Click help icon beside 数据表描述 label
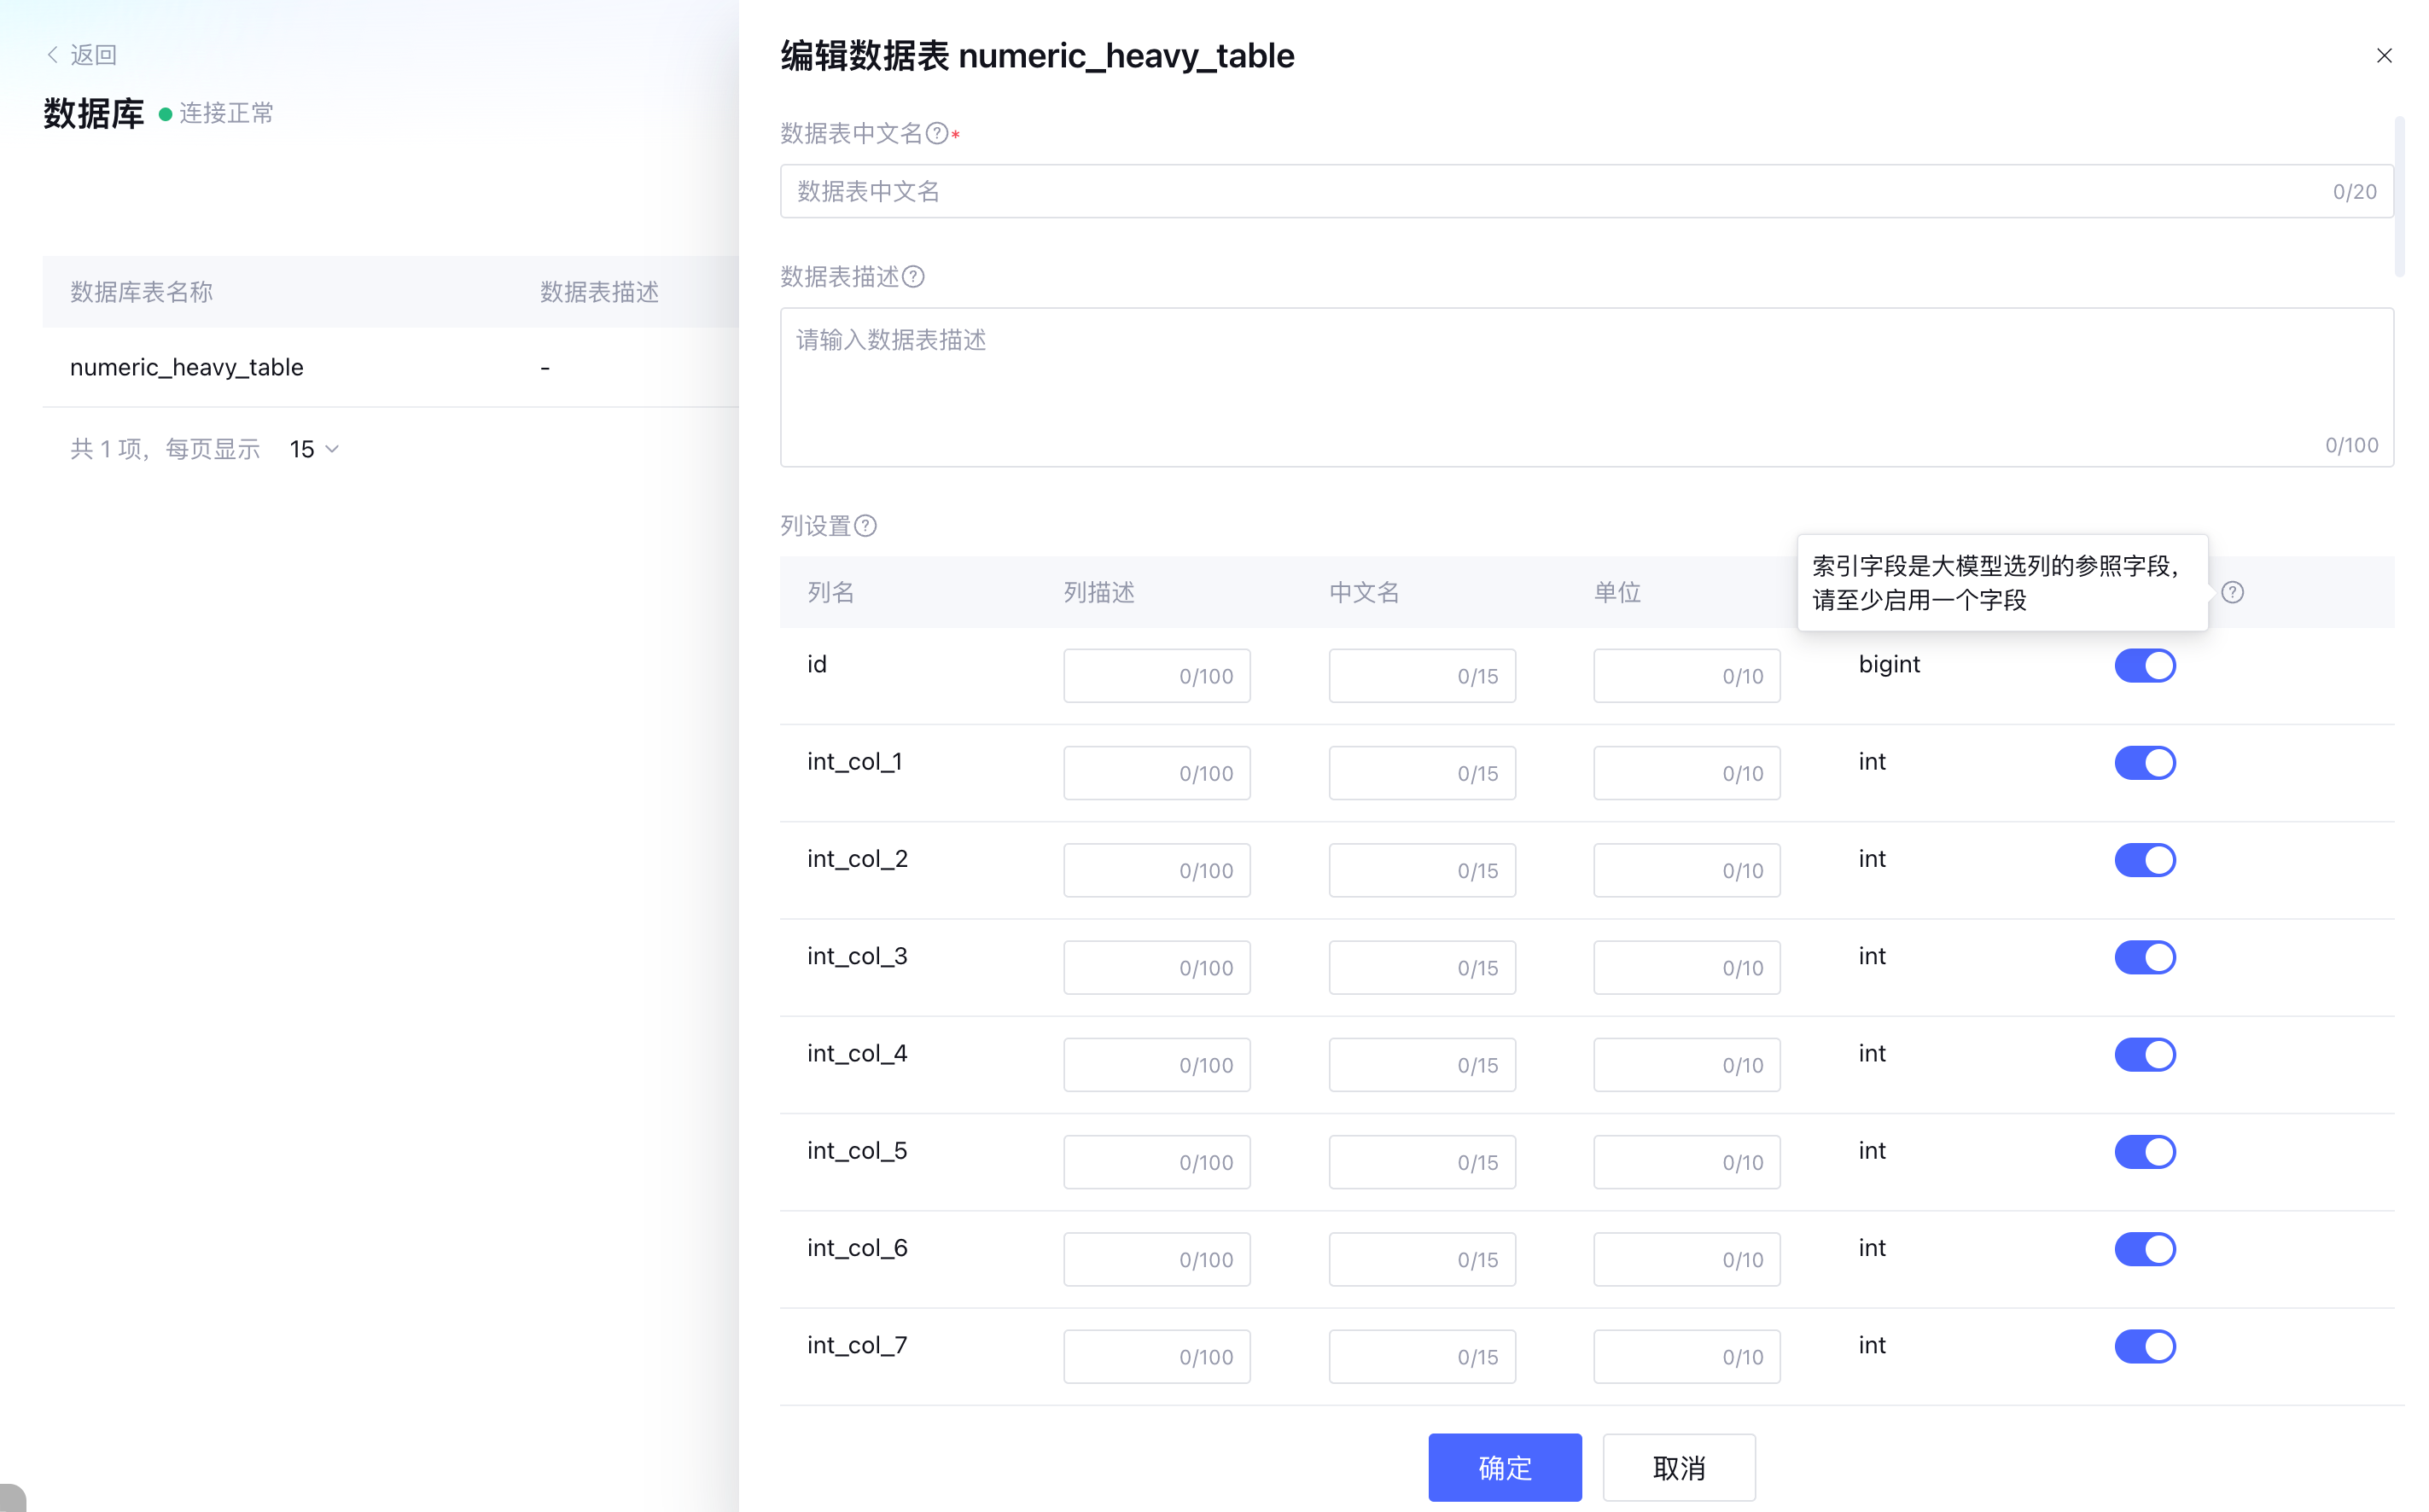This screenshot has width=2429, height=1512. click(913, 276)
